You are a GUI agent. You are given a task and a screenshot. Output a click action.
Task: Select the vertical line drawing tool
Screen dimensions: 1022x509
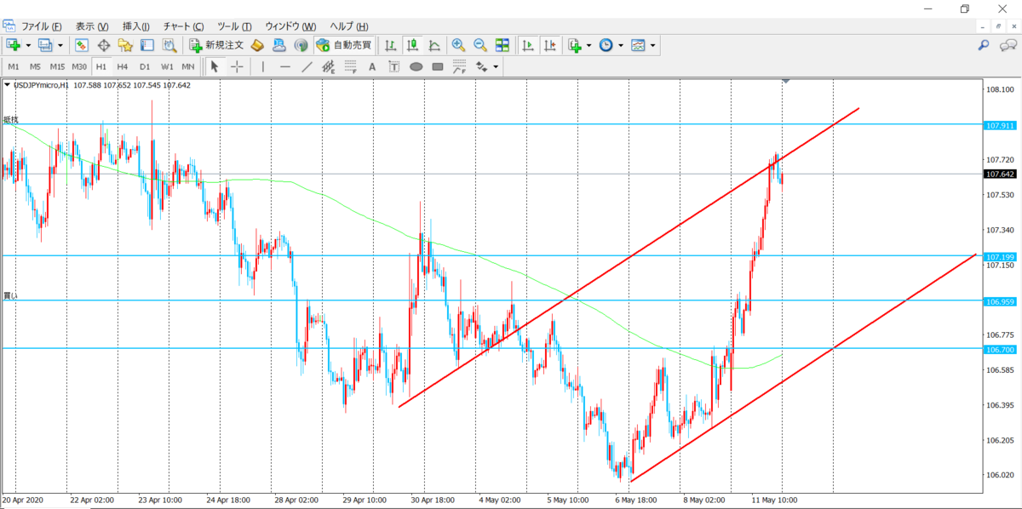[x=263, y=66]
